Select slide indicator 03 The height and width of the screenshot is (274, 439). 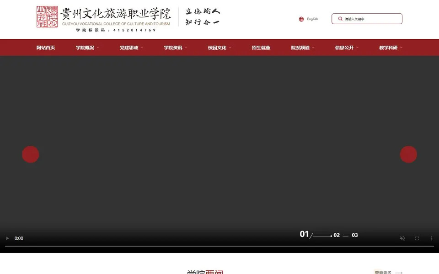pos(355,235)
